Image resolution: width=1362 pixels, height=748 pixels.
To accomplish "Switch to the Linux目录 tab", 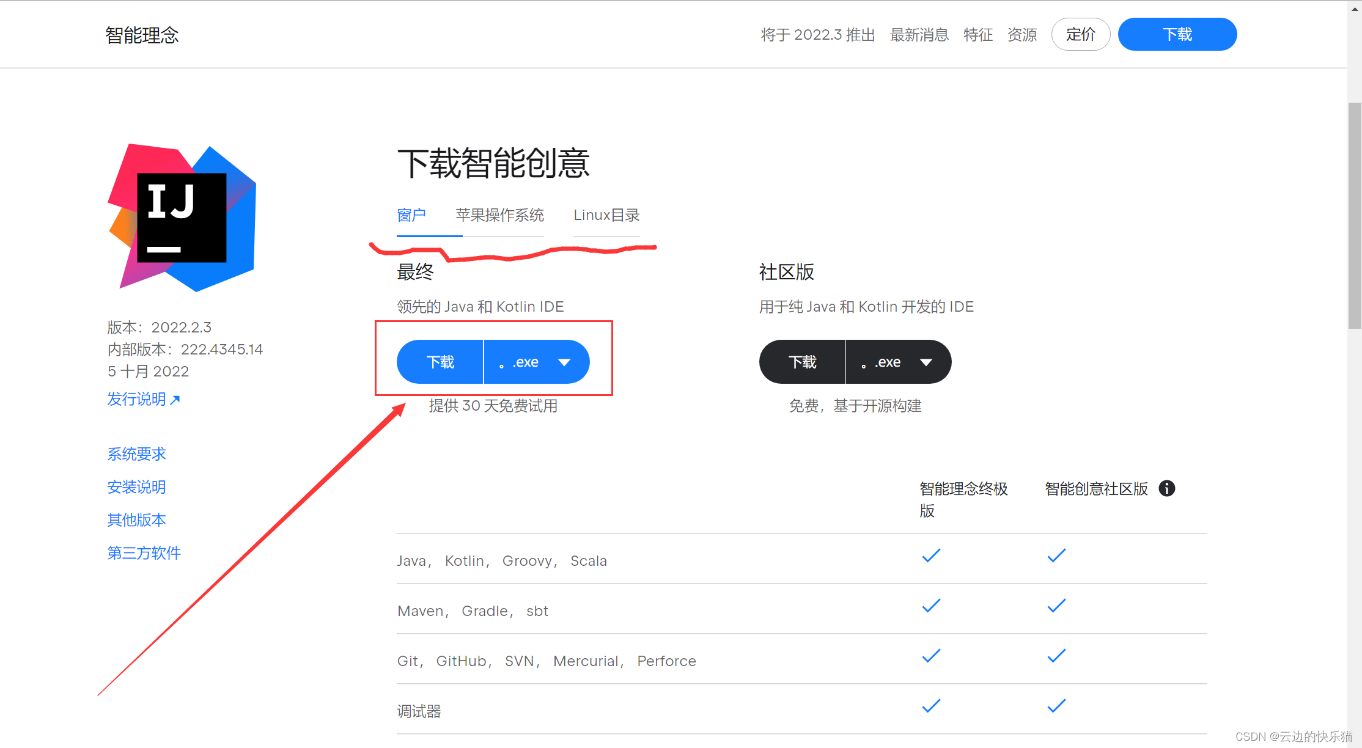I will (606, 215).
